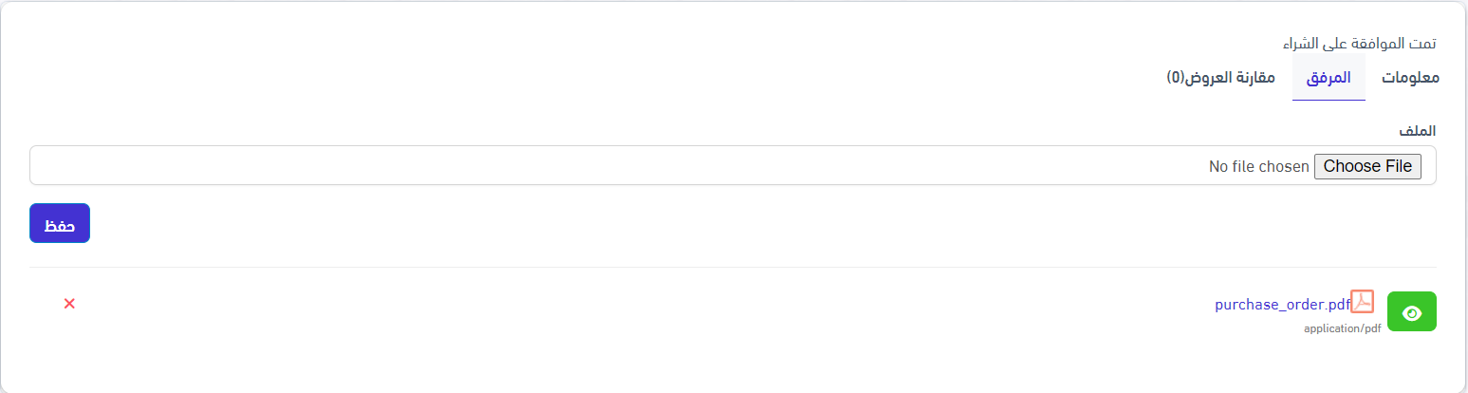The height and width of the screenshot is (393, 1468).
Task: Click the horizontal divider above the attachment row
Action: pos(733,268)
